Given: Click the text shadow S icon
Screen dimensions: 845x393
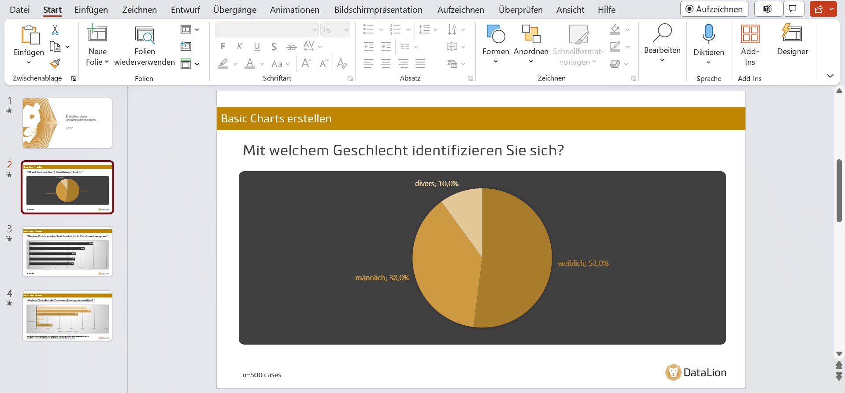Looking at the screenshot, I should click(274, 47).
